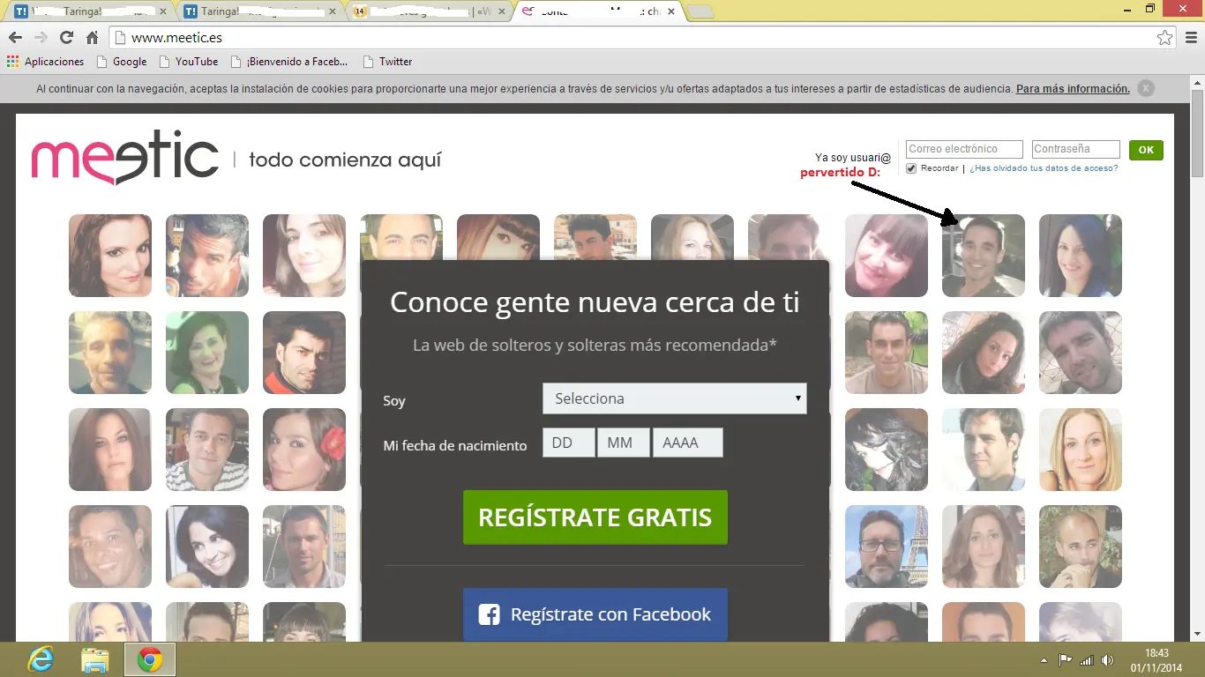Reload the page with refresh icon
This screenshot has height=677, width=1205.
click(x=66, y=38)
